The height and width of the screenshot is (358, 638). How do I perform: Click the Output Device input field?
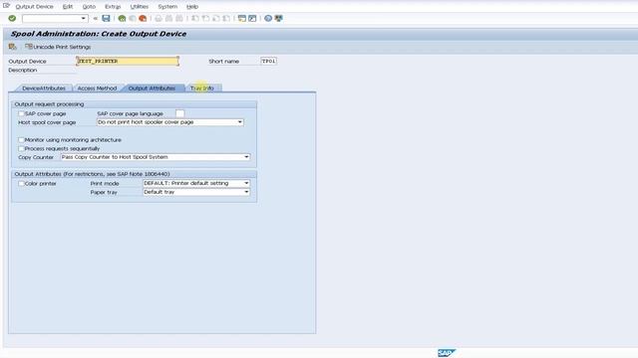click(x=128, y=61)
